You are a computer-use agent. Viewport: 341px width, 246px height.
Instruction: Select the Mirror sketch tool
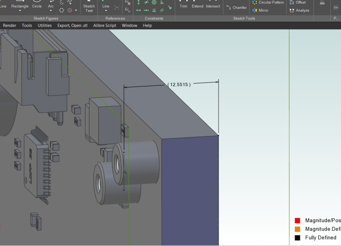[x=260, y=10]
